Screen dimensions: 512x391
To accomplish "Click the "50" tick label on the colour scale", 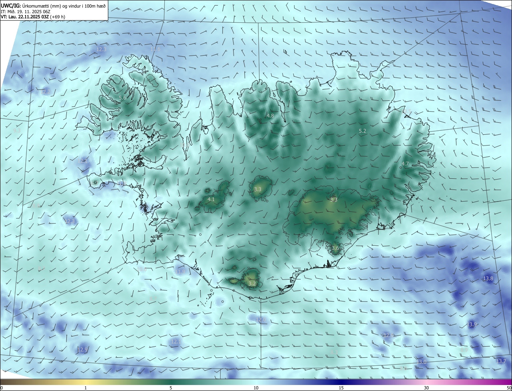I will click(x=509, y=388).
